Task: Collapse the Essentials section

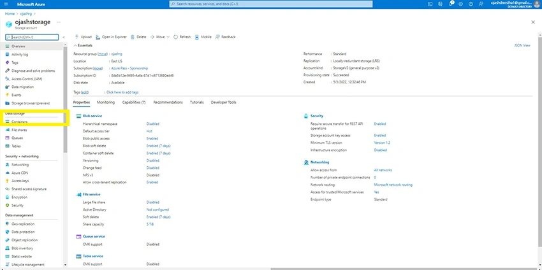Action: pos(83,45)
